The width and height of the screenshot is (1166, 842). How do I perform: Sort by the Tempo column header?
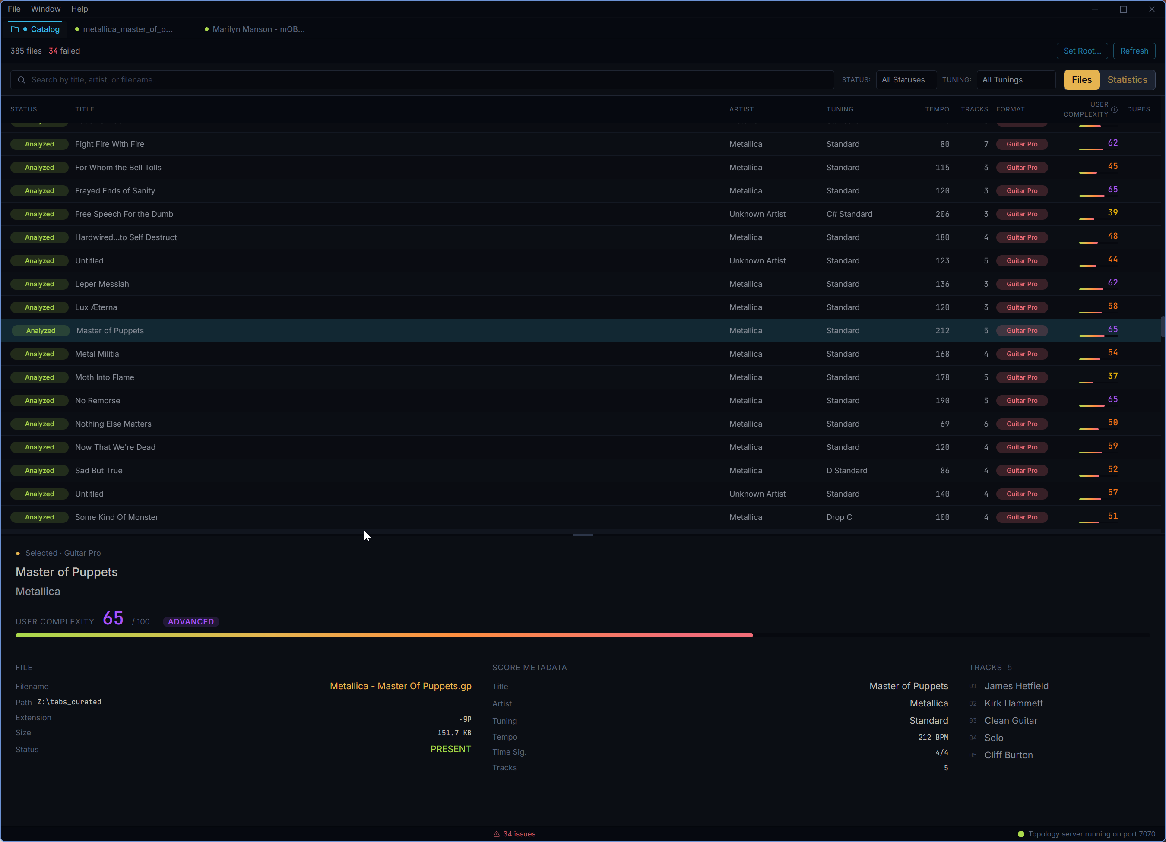pyautogui.click(x=937, y=109)
